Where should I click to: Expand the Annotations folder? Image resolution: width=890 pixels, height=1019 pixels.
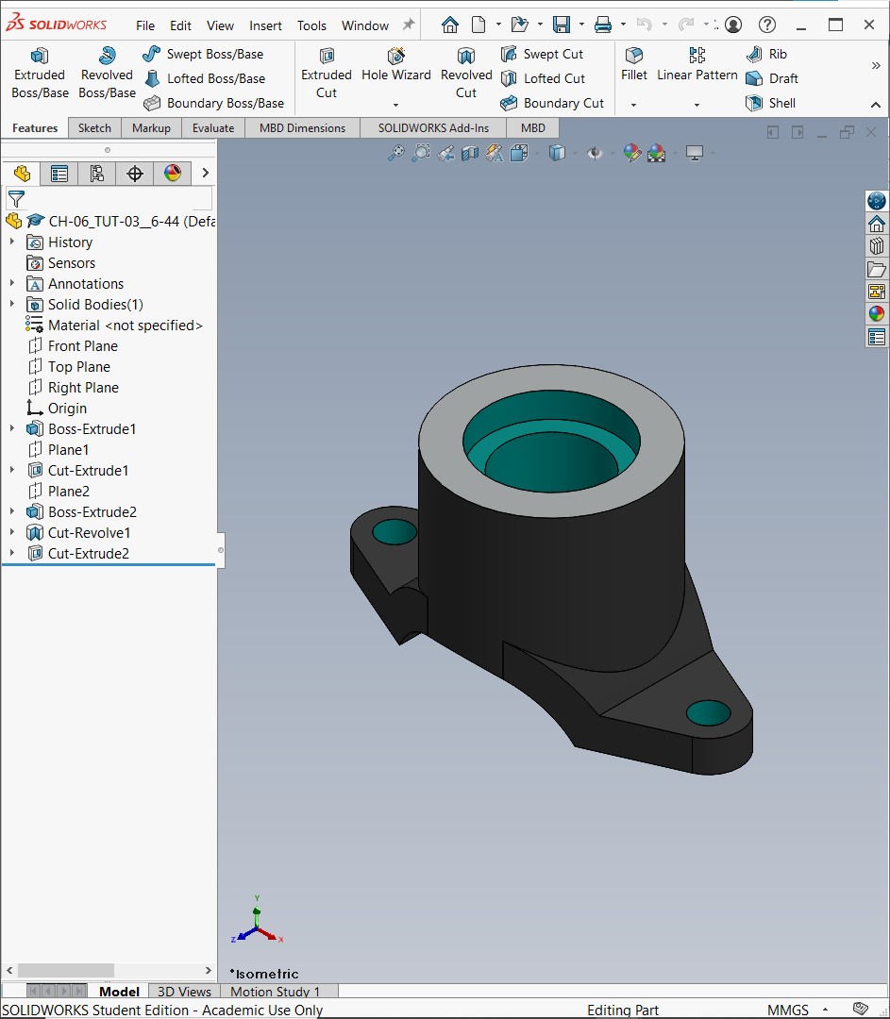(x=11, y=283)
